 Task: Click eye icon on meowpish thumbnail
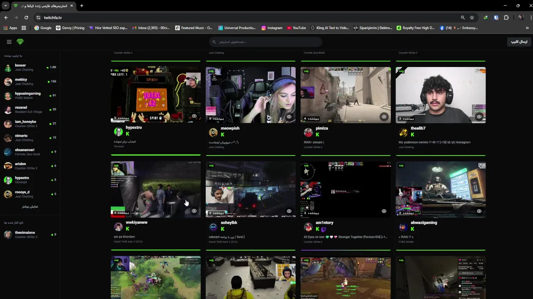click(289, 117)
